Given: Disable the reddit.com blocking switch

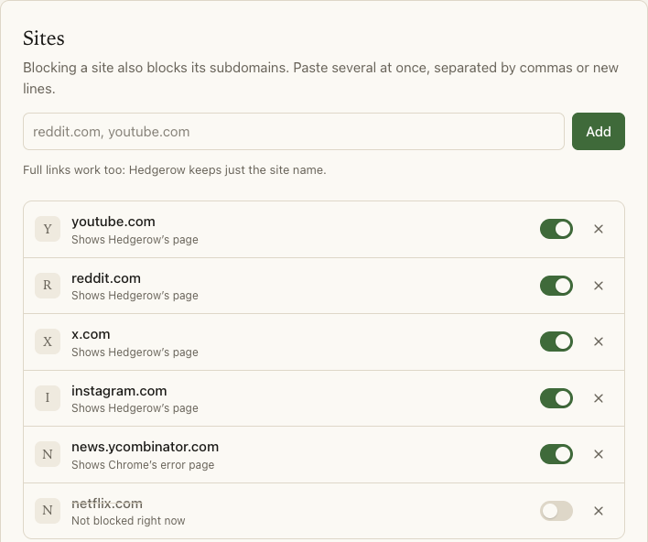Looking at the screenshot, I should coord(556,286).
